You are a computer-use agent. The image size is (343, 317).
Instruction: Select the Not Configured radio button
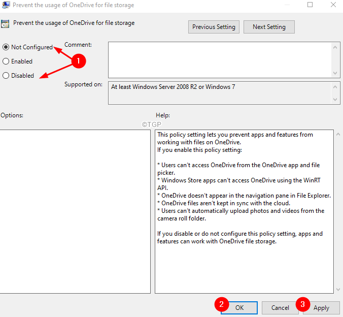[6, 47]
